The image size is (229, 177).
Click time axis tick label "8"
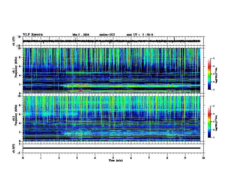(167, 158)
